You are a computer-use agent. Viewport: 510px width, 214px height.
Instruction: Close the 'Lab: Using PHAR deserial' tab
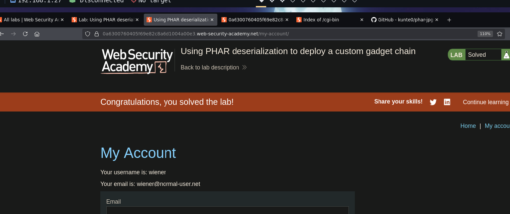tap(137, 20)
